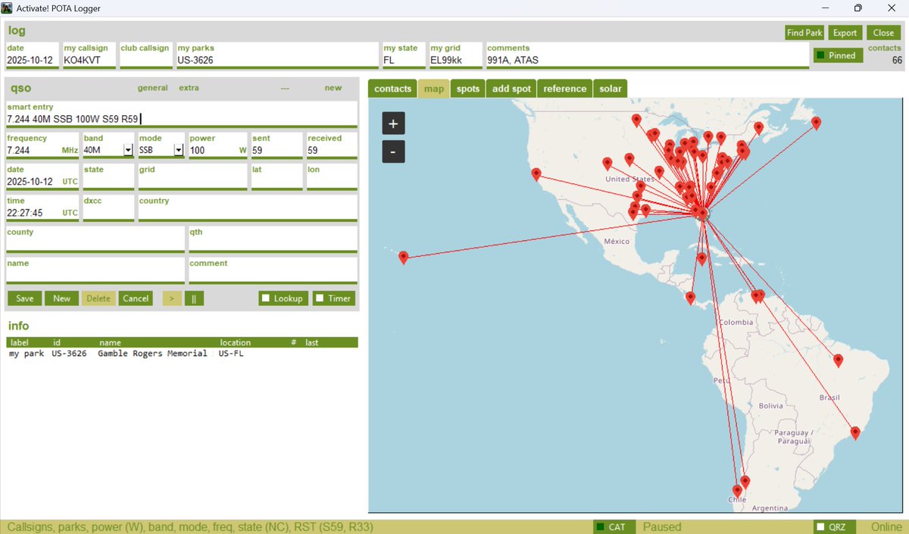This screenshot has width=909, height=534.
Task: Click the my state field FL
Action: 403,60
